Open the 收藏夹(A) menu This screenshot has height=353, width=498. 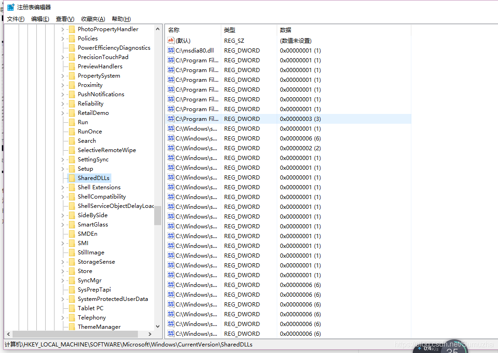pos(93,19)
